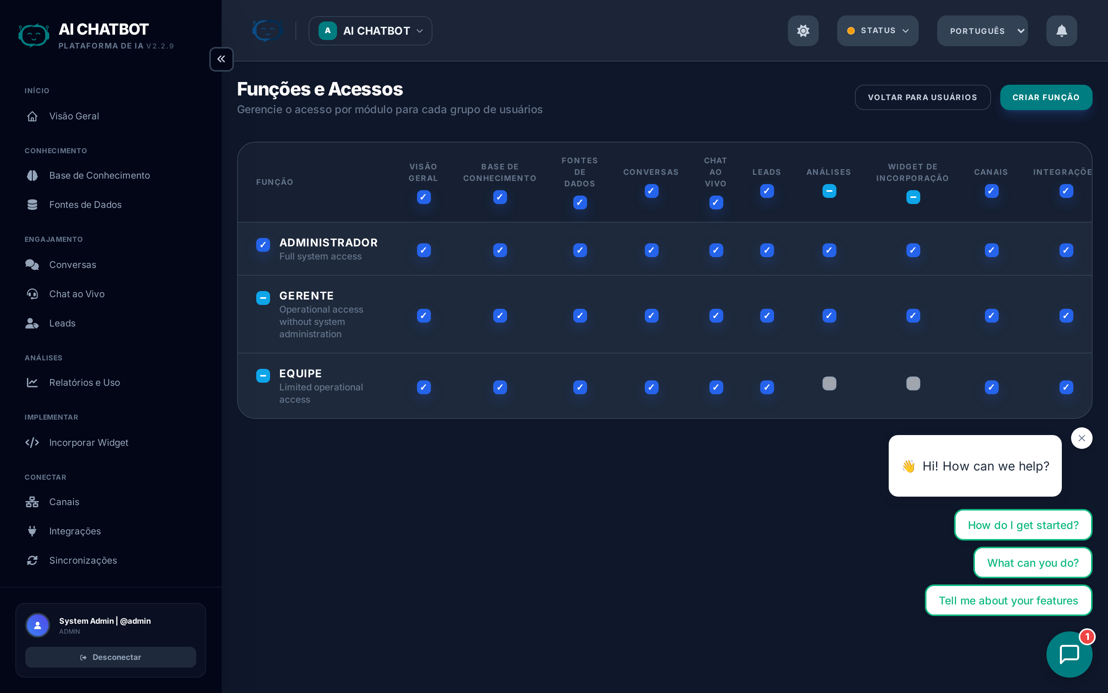Collapse the sidebar with the double-chevron
The image size is (1108, 693).
(221, 59)
